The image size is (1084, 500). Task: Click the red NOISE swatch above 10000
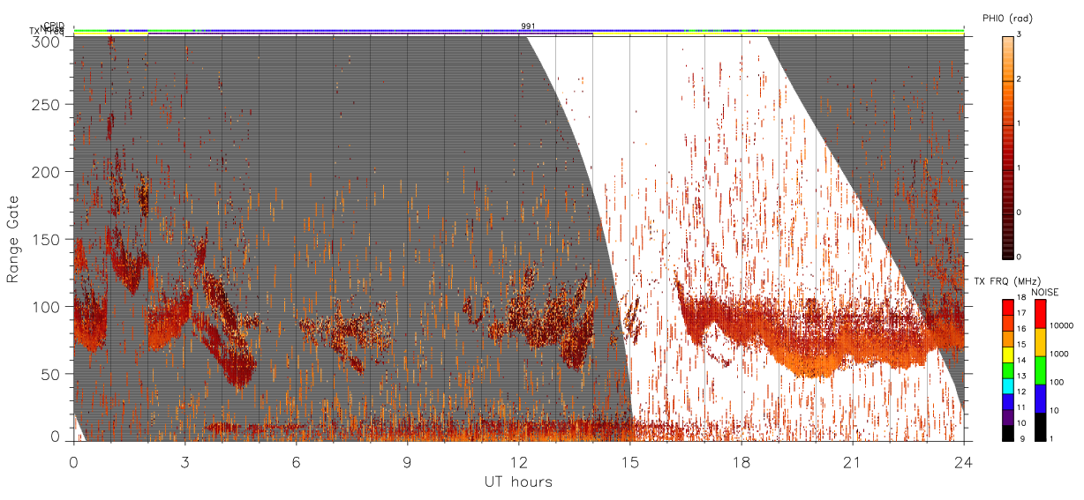click(x=1041, y=315)
